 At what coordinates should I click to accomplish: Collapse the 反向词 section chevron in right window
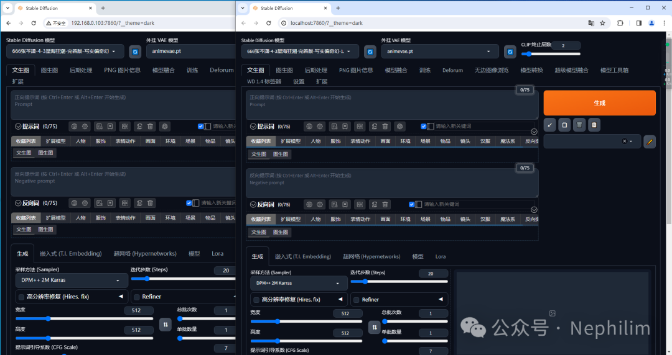pyautogui.click(x=253, y=204)
